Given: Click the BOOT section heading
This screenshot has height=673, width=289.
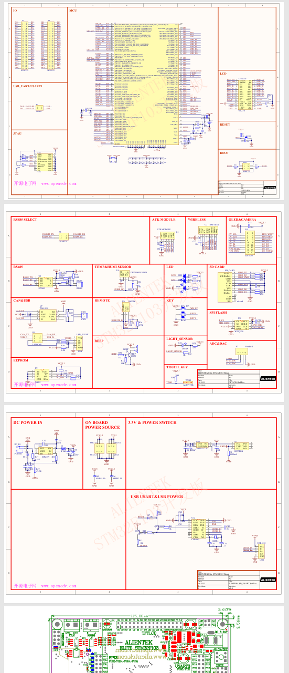Looking at the screenshot, I should [x=224, y=153].
